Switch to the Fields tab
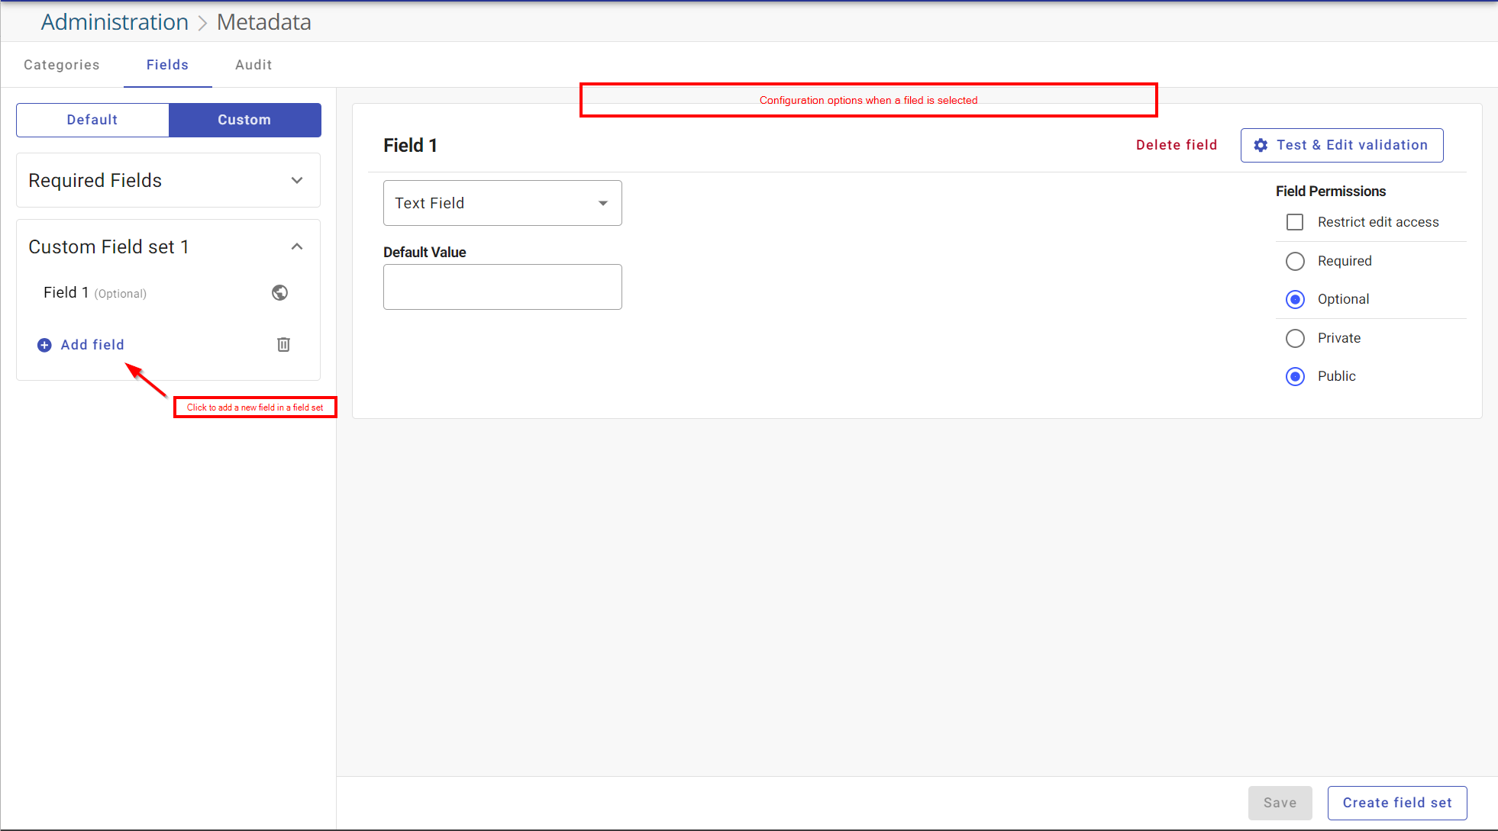This screenshot has height=831, width=1498. [168, 65]
